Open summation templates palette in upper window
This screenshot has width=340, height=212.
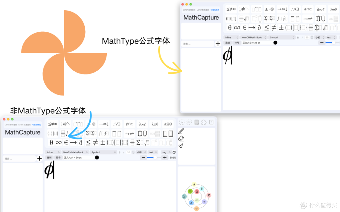269,19
